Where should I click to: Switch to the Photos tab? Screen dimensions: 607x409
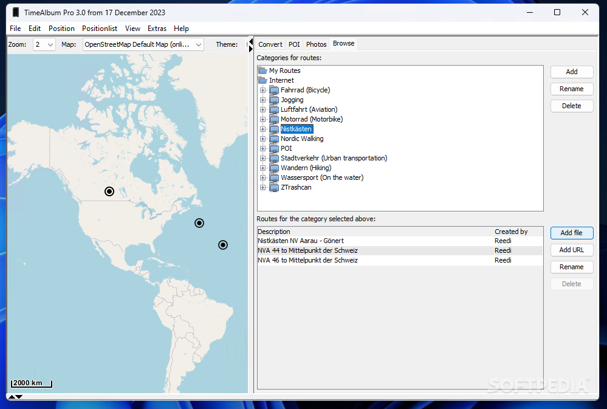point(317,44)
